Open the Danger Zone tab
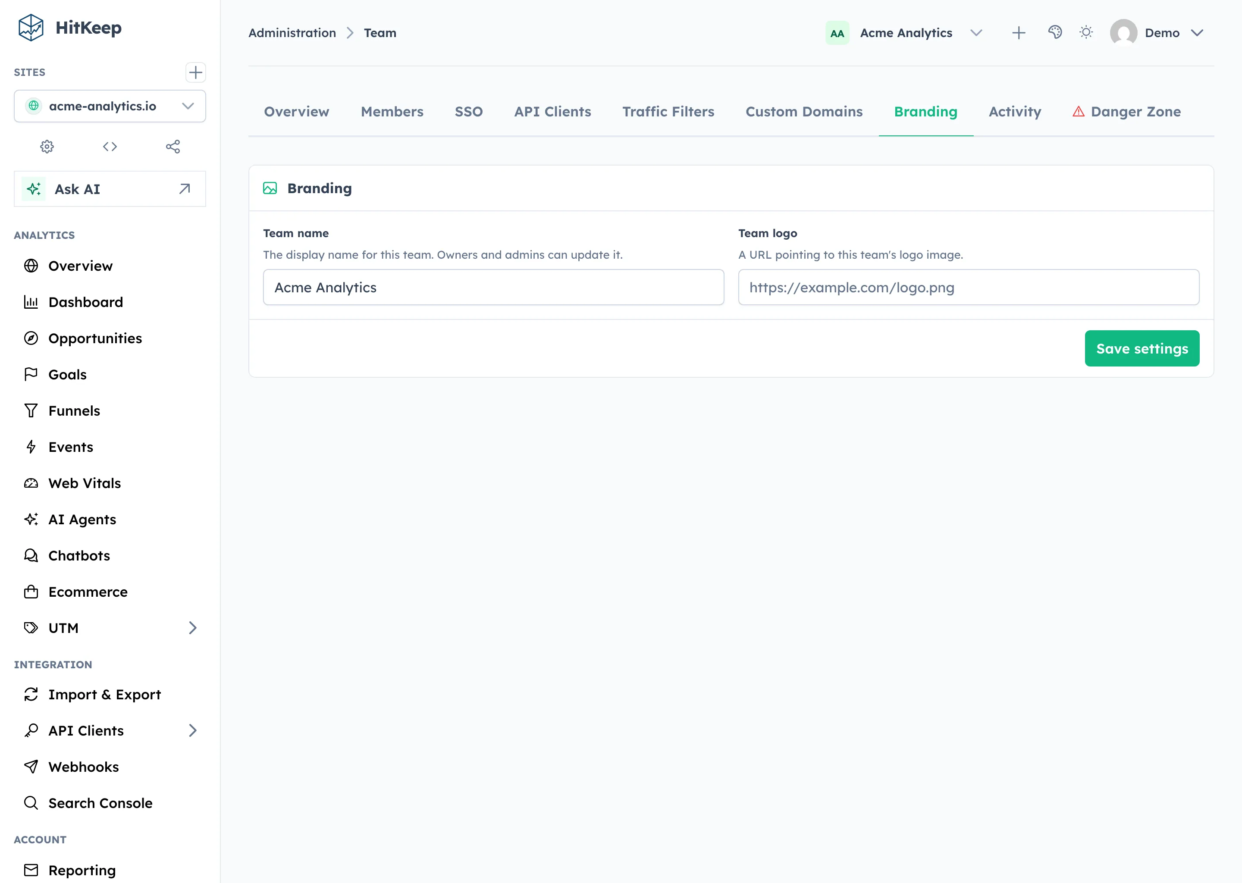The width and height of the screenshot is (1242, 883). [x=1127, y=112]
